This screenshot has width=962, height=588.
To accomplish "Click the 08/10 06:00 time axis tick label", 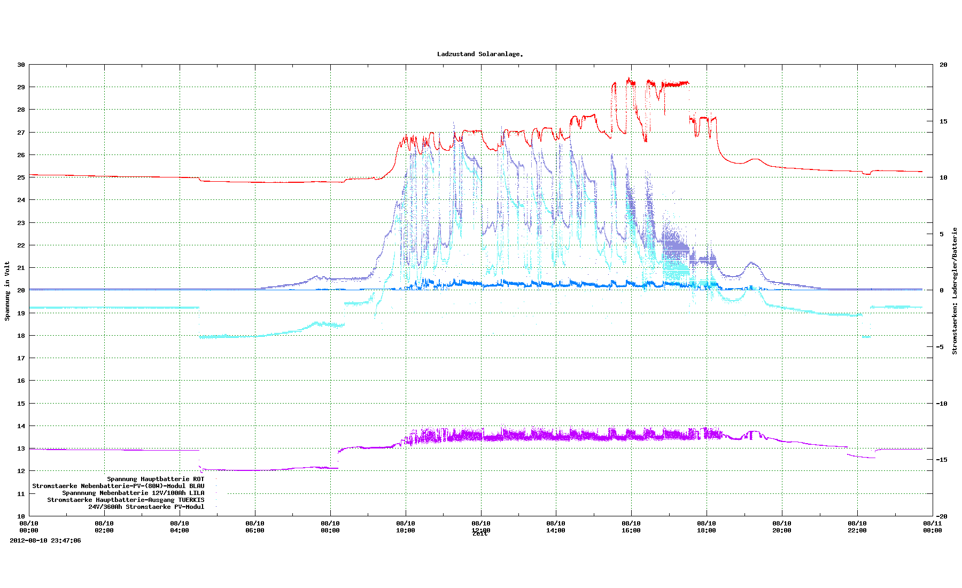I will [255, 527].
